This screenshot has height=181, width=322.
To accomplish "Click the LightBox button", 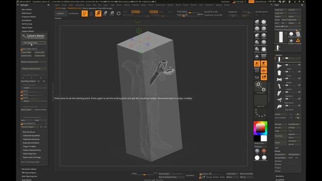I will pyautogui.click(x=60, y=14).
